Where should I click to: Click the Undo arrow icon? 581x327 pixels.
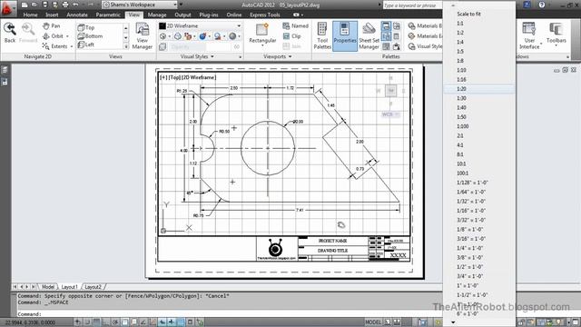click(75, 5)
